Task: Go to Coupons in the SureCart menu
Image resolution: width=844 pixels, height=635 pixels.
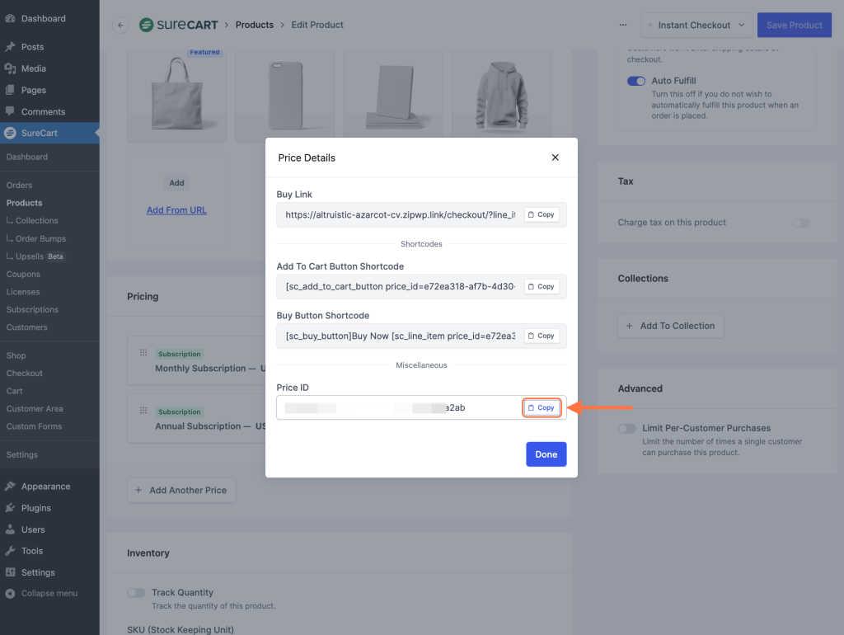Action: click(23, 274)
